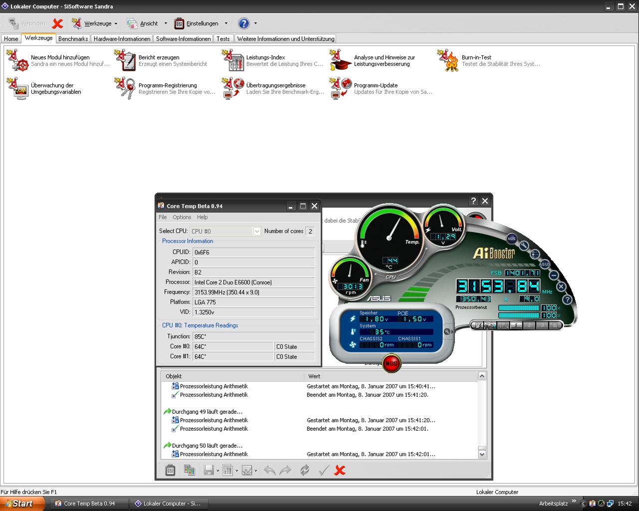This screenshot has width=639, height=511.
Task: Minimize AI Booster with the round minus button
Action: coord(554,275)
